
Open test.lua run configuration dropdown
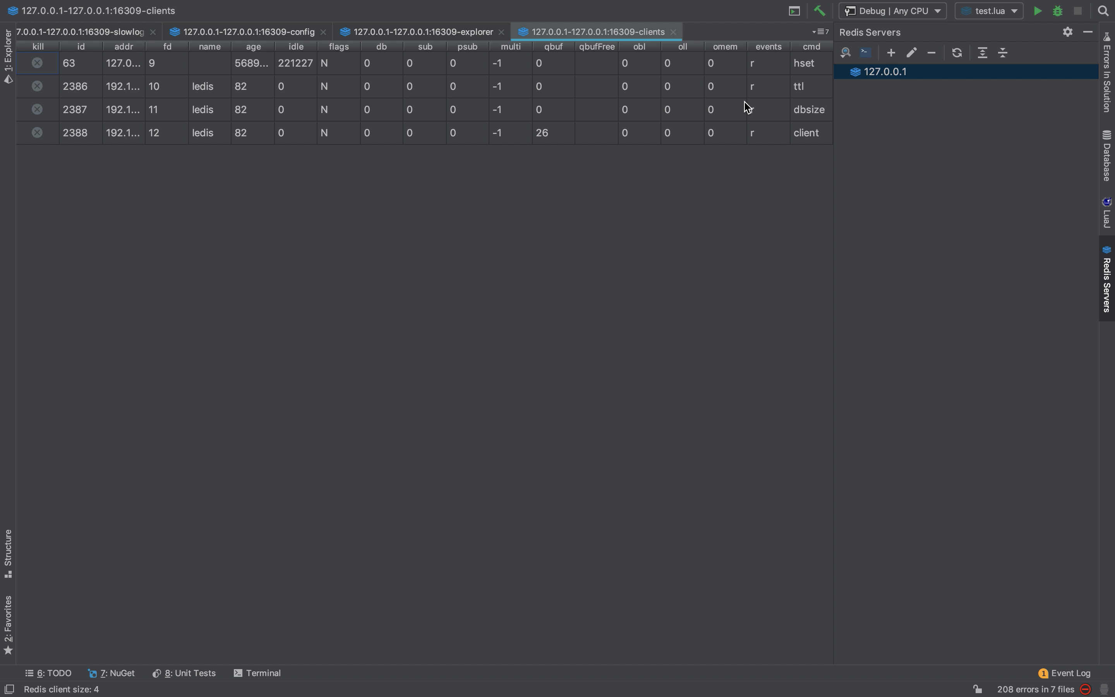(x=989, y=10)
